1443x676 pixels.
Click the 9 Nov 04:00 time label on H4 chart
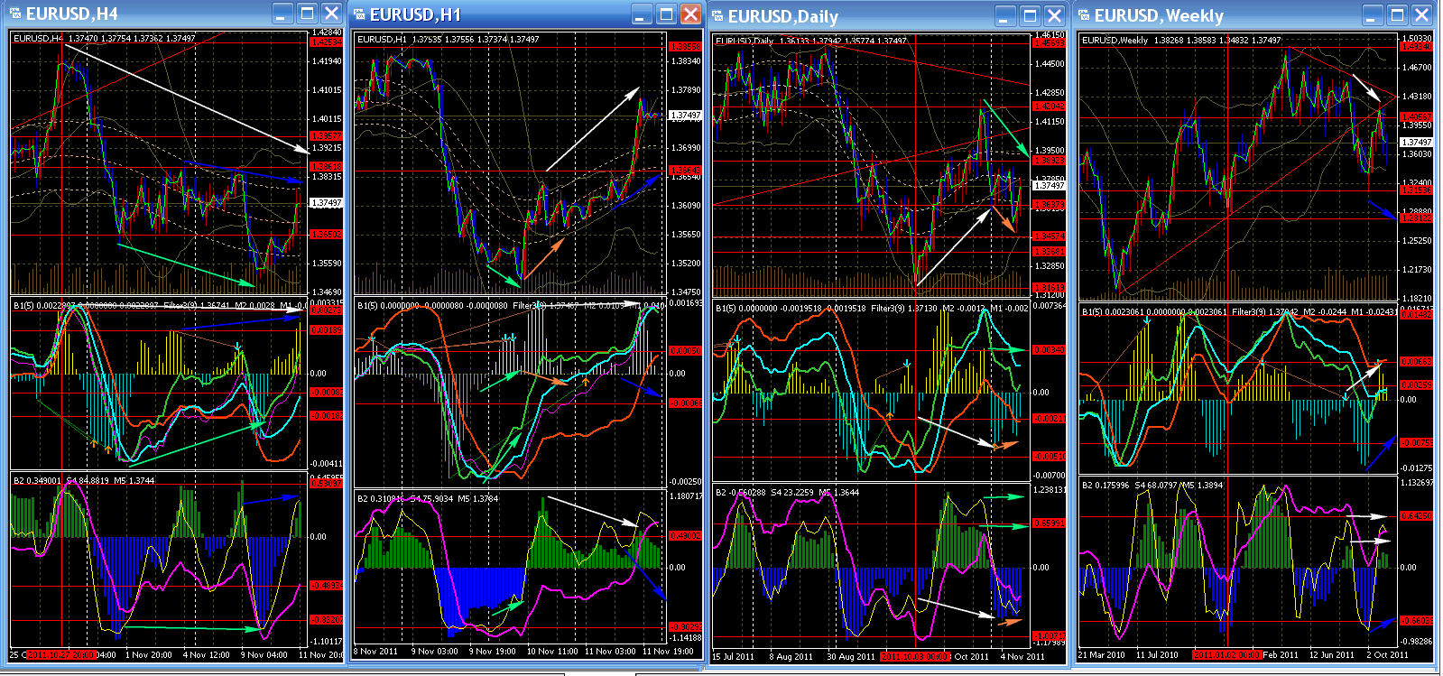coord(264,655)
